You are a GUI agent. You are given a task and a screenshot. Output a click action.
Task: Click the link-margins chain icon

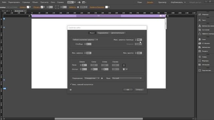click(x=124, y=65)
